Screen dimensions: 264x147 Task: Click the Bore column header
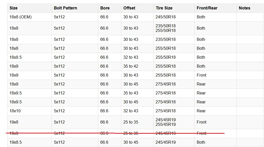pos(105,8)
